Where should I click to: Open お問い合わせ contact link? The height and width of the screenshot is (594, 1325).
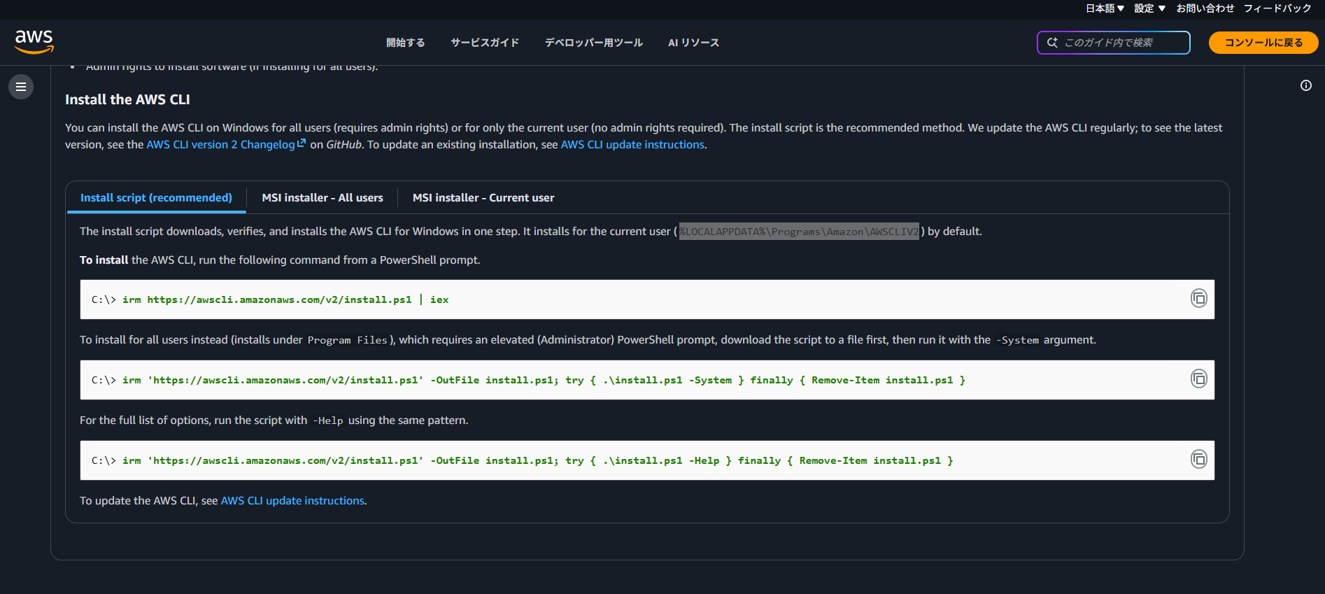[1205, 8]
